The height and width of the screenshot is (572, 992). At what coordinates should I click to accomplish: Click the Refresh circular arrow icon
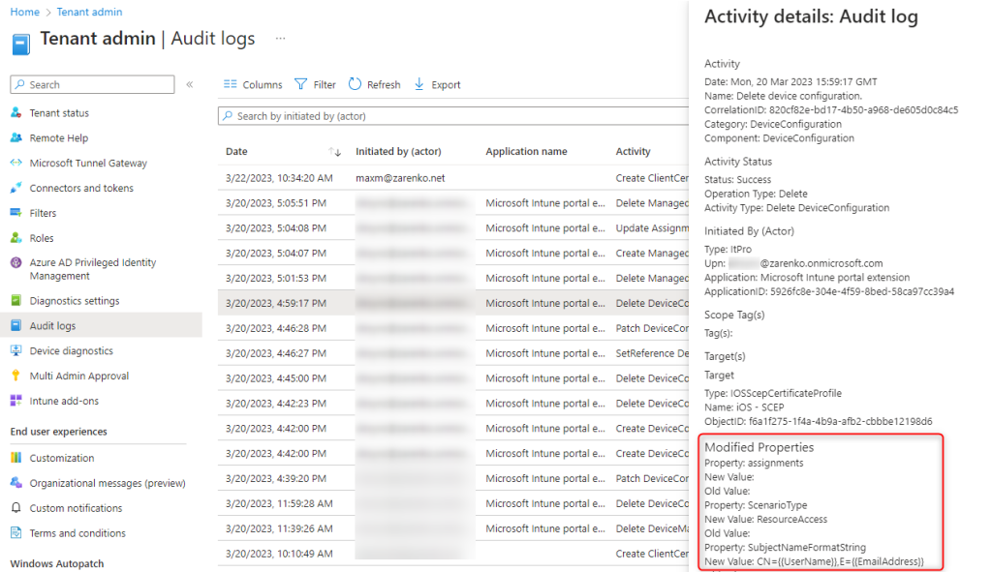[355, 84]
